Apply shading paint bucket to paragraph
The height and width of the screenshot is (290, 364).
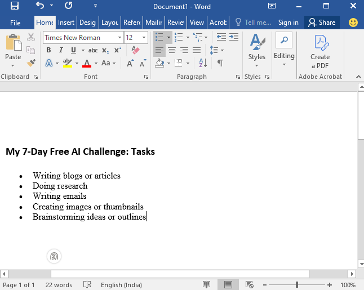coord(159,63)
